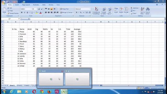Select column H header
This screenshot has width=167, height=94.
point(62,22)
